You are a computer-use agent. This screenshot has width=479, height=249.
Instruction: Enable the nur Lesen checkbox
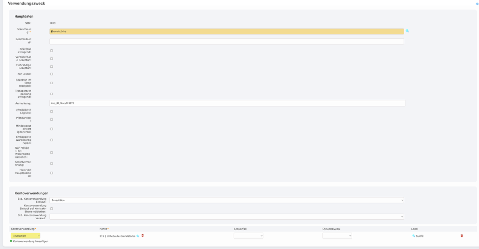point(51,74)
